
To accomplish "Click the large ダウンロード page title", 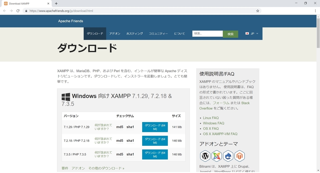I will tap(87, 48).
